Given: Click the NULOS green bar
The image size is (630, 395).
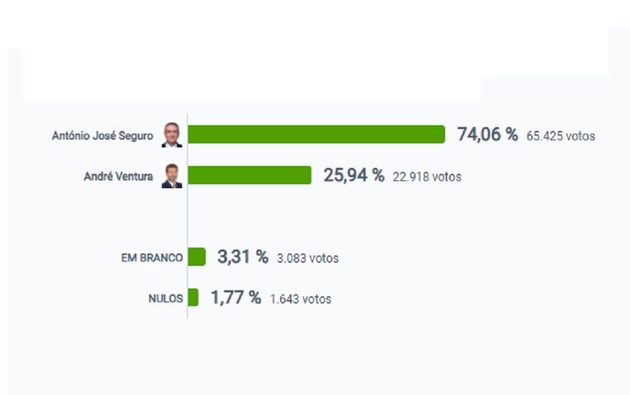Looking at the screenshot, I should tap(193, 298).
